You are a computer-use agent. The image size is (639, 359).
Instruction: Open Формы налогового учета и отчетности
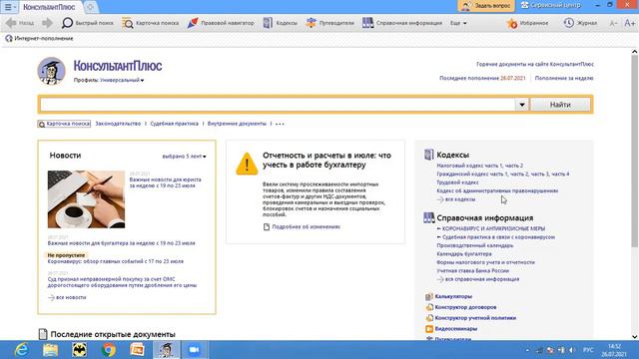coord(485,262)
